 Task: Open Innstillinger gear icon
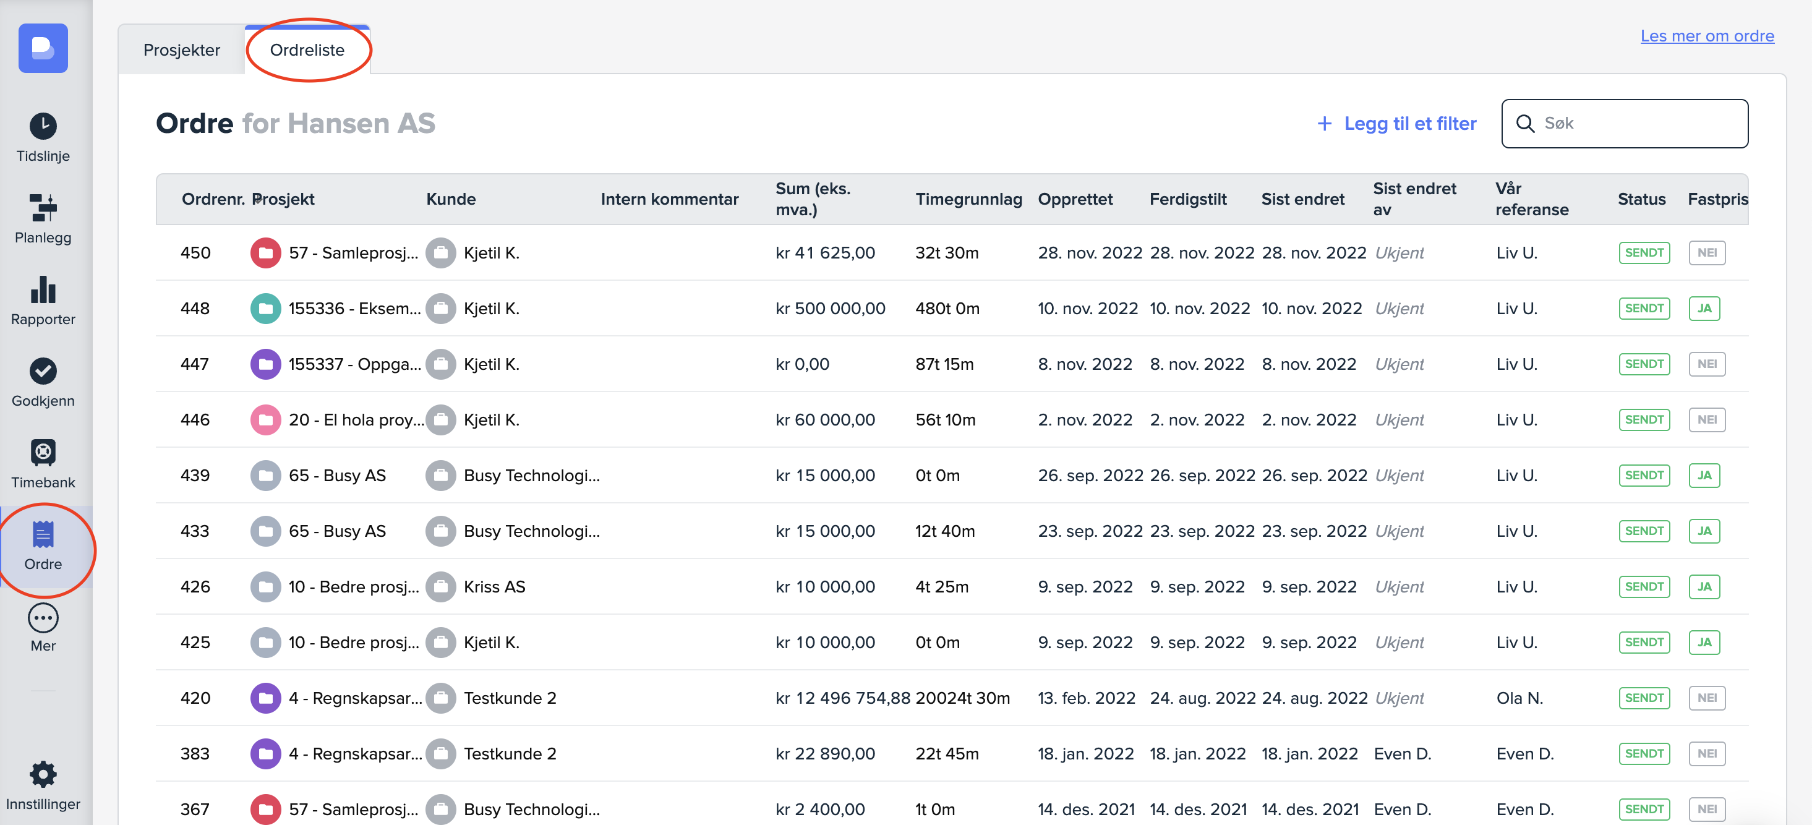[x=43, y=774]
